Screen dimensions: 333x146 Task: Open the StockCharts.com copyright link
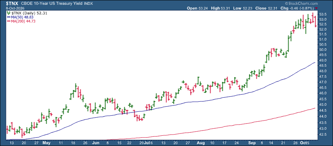point(301,4)
